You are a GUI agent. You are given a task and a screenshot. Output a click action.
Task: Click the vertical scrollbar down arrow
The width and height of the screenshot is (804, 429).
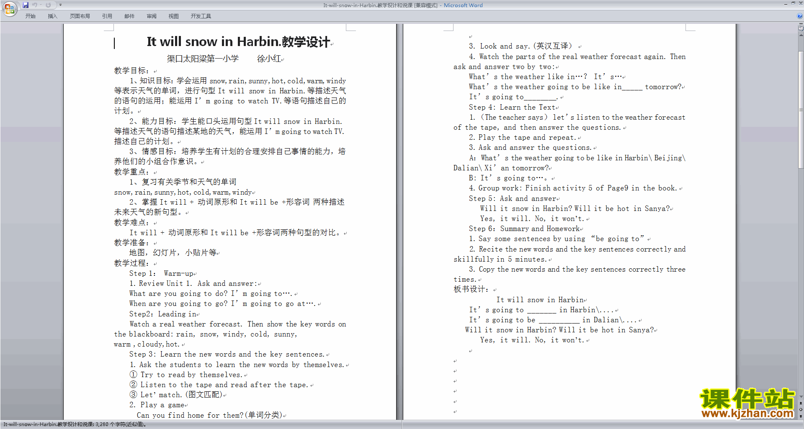point(801,397)
